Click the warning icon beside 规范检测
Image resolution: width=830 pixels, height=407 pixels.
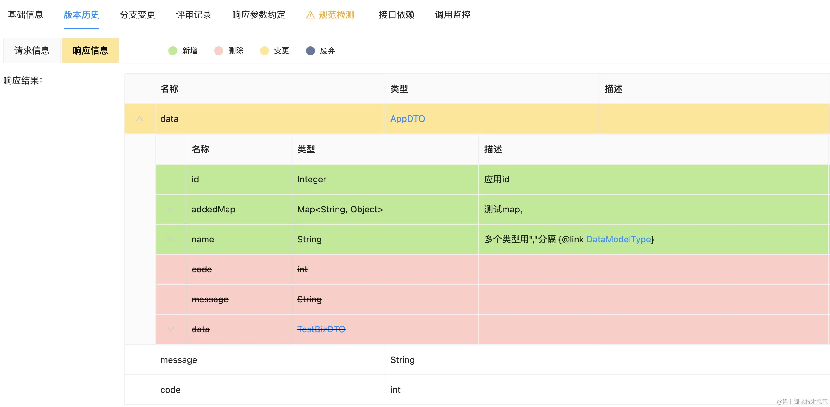tap(310, 15)
